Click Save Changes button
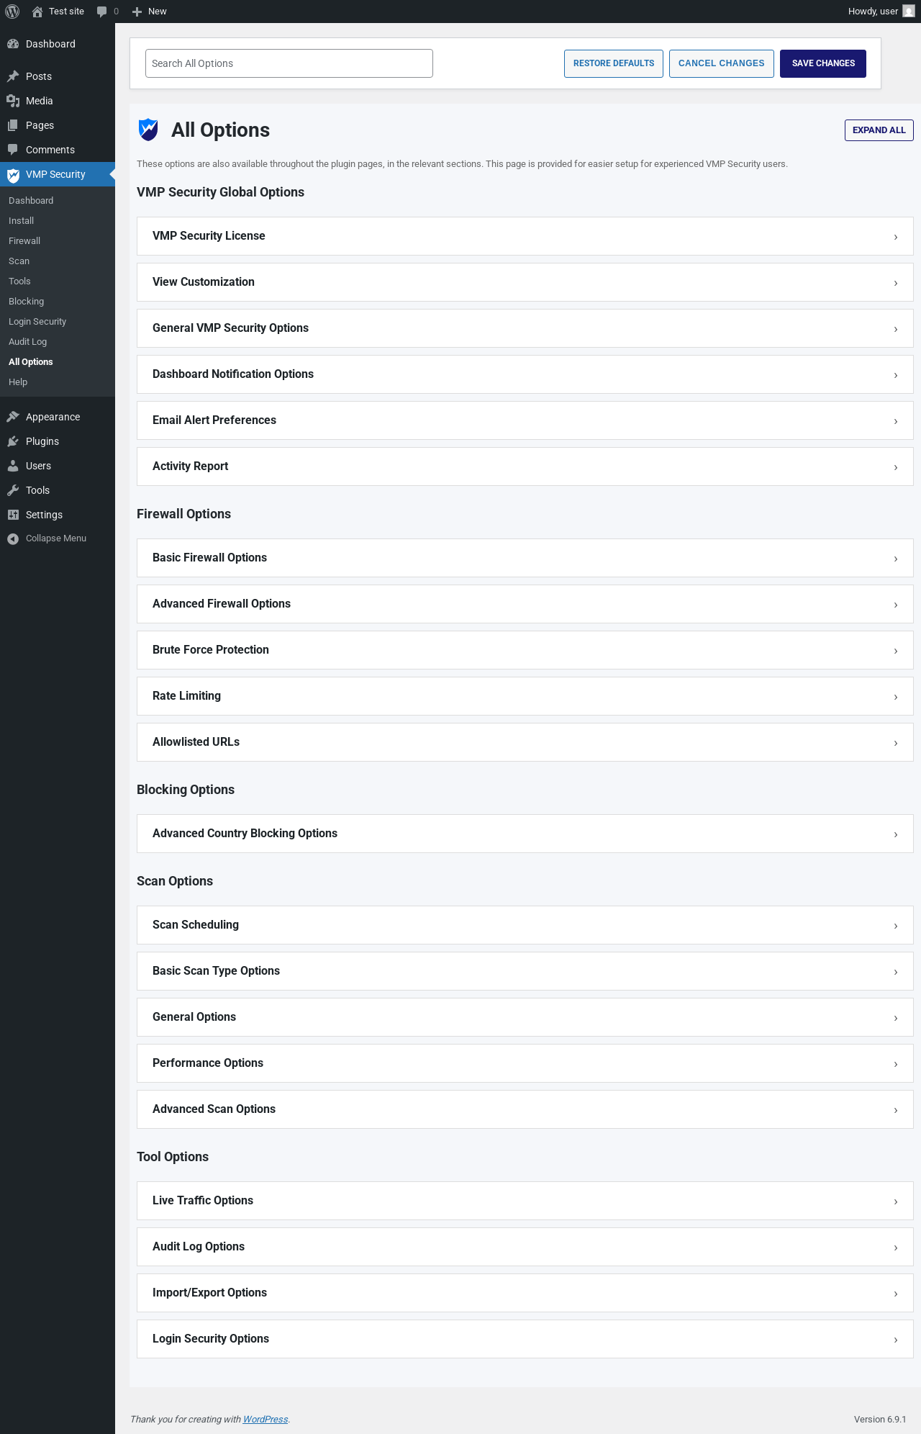 point(823,63)
